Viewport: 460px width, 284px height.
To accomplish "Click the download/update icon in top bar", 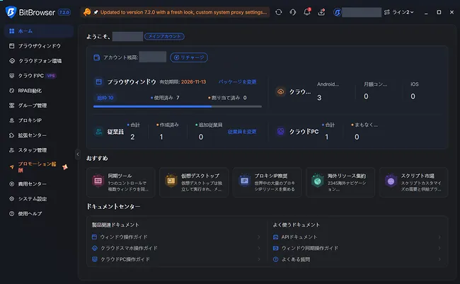I will (321, 12).
